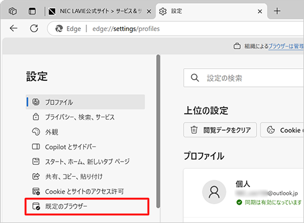Click the cookie permissions icon in sidebar
Screen dimensions: 304x223
coord(36,191)
